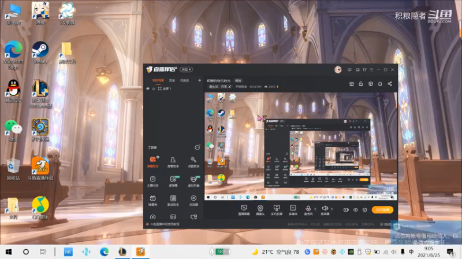Open the hamburger menu in the title bar
Image resolution: width=462 pixels, height=259 pixels.
371,70
